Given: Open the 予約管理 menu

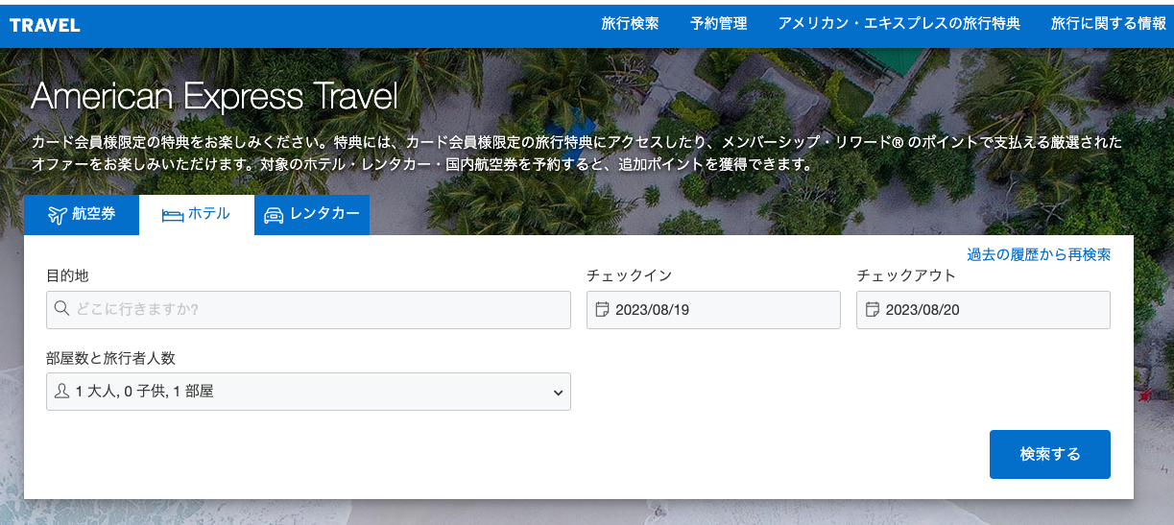Looking at the screenshot, I should (718, 24).
